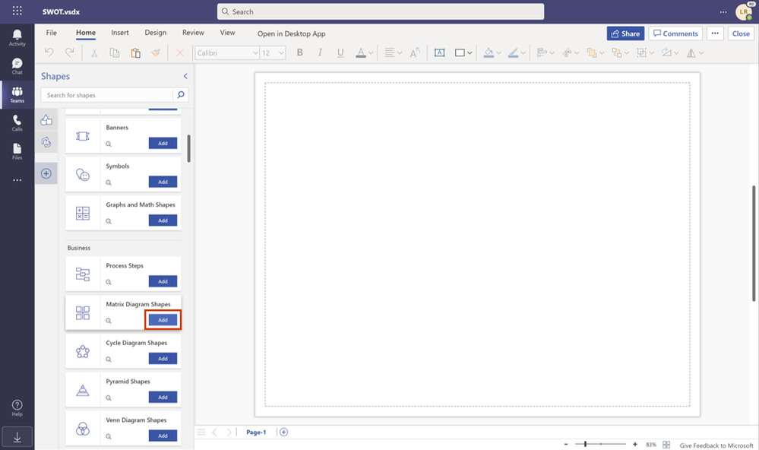Open the basic shapes stencil icon
This screenshot has height=450, width=759.
(x=46, y=119)
